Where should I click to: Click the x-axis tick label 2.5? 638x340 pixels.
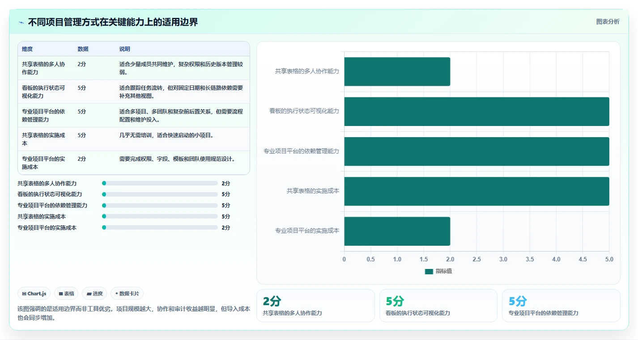[x=476, y=259]
